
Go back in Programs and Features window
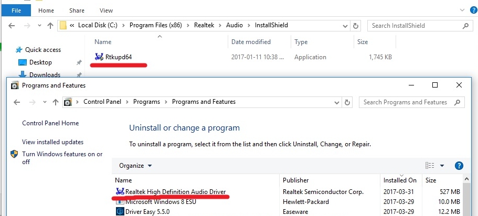[x=17, y=102]
